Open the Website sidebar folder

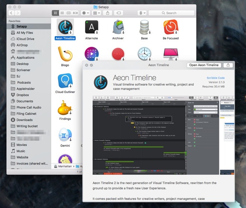point(29,157)
